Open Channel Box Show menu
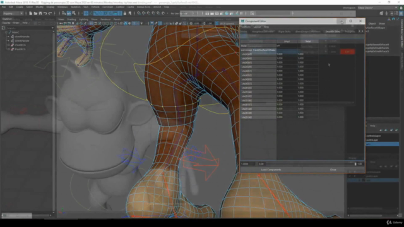404x227 pixels. (x=381, y=23)
